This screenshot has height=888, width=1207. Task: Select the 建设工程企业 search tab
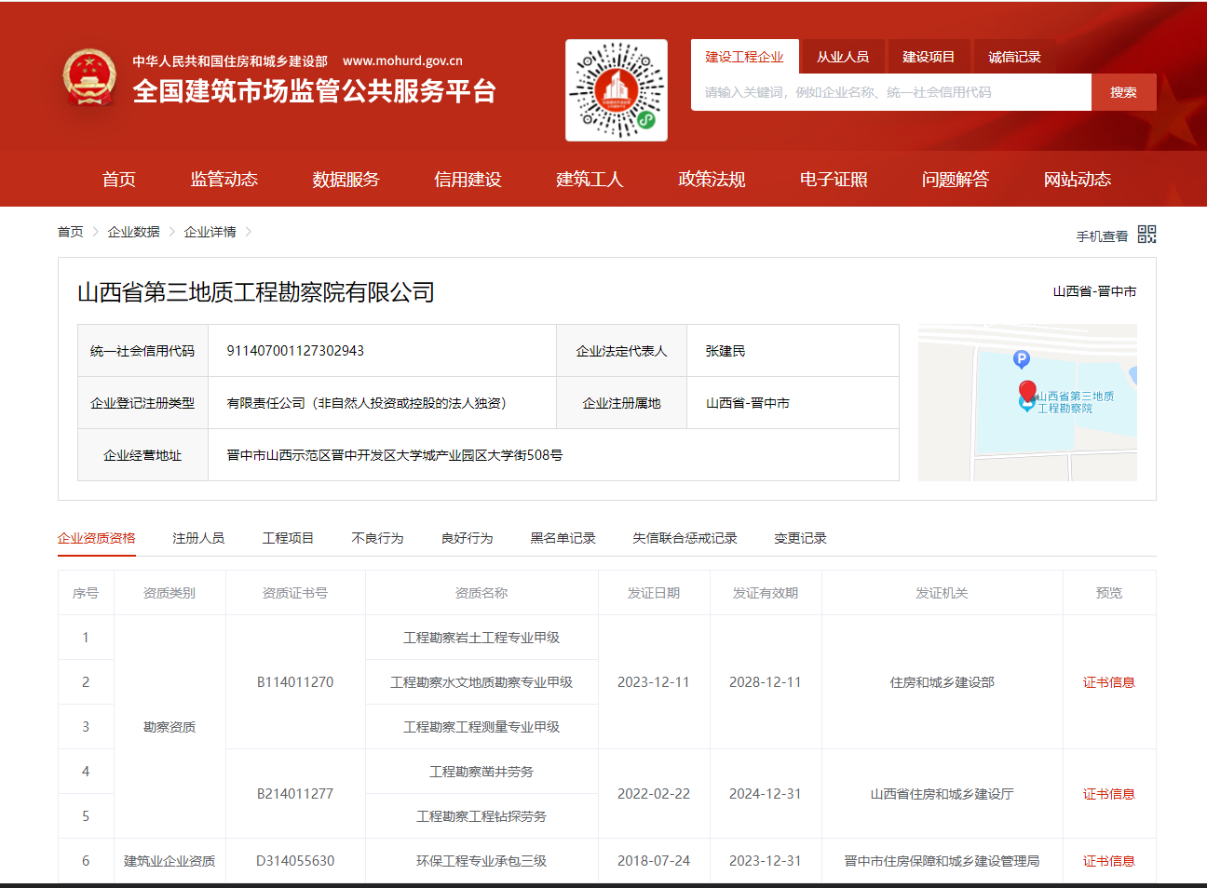click(x=744, y=57)
